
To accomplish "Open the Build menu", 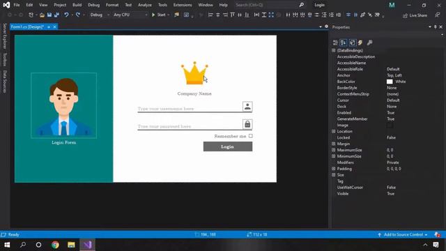I will pos(77,5).
